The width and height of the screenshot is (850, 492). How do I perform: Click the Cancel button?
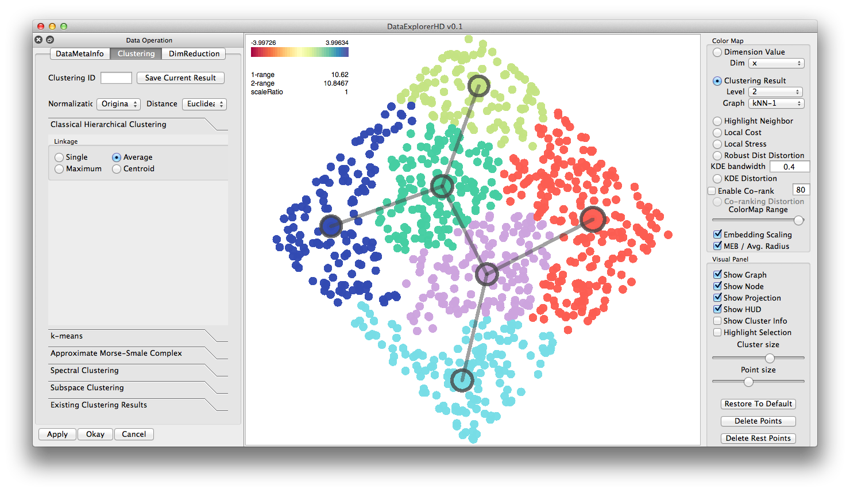134,435
